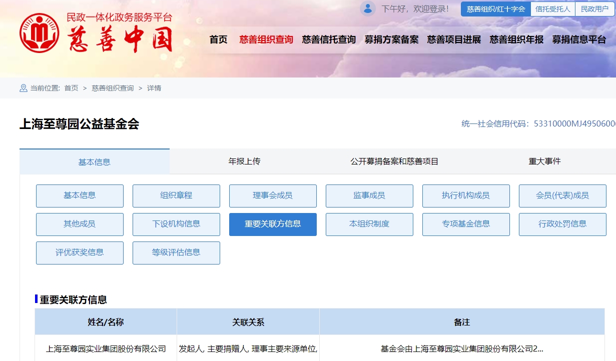Click the 重要关联方信息 section heading

click(x=73, y=299)
